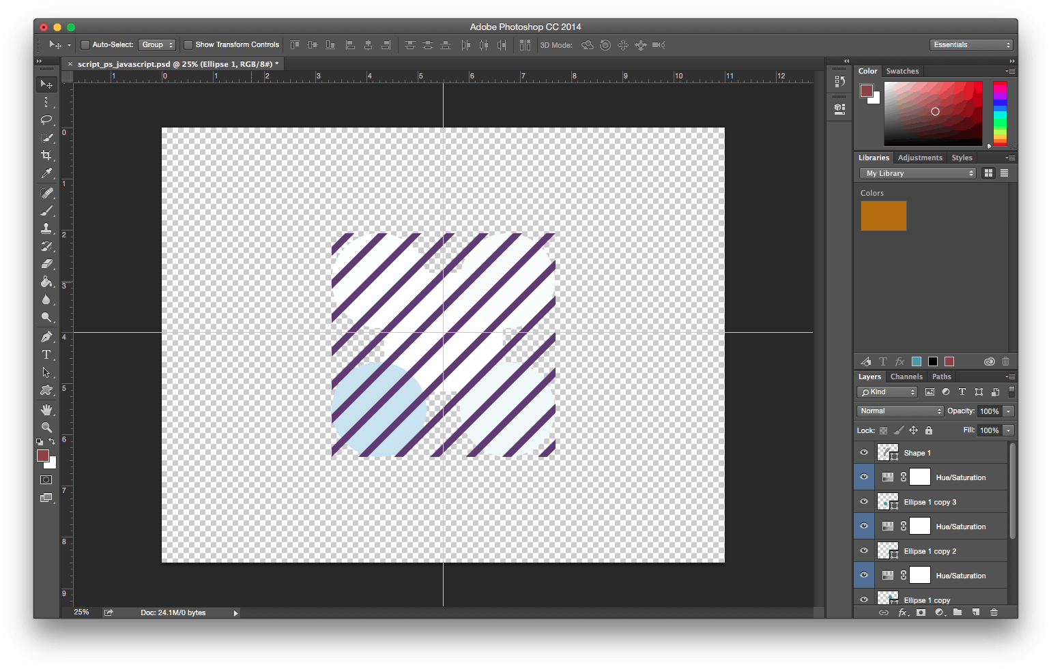The height and width of the screenshot is (669, 1051).
Task: Select the Dodge tool
Action: (x=46, y=317)
